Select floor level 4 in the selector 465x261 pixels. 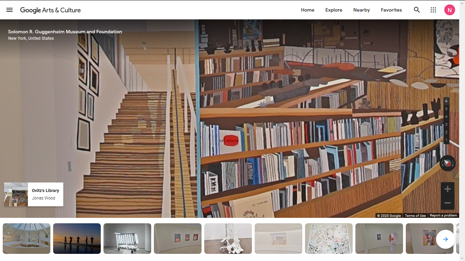446,117
